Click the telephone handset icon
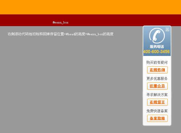The image size is (181, 133). [x=157, y=36]
